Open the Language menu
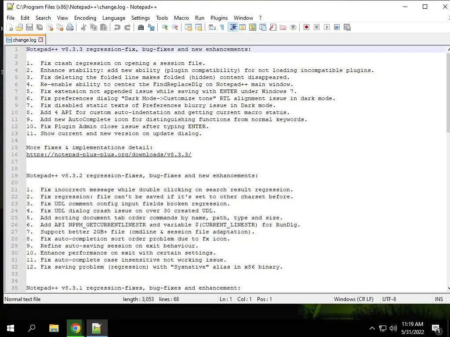This screenshot has height=337, width=450. tap(114, 18)
